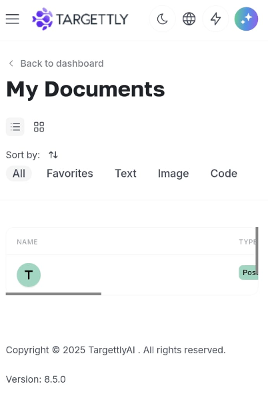Open the sort order arrows dropdown

tap(53, 155)
